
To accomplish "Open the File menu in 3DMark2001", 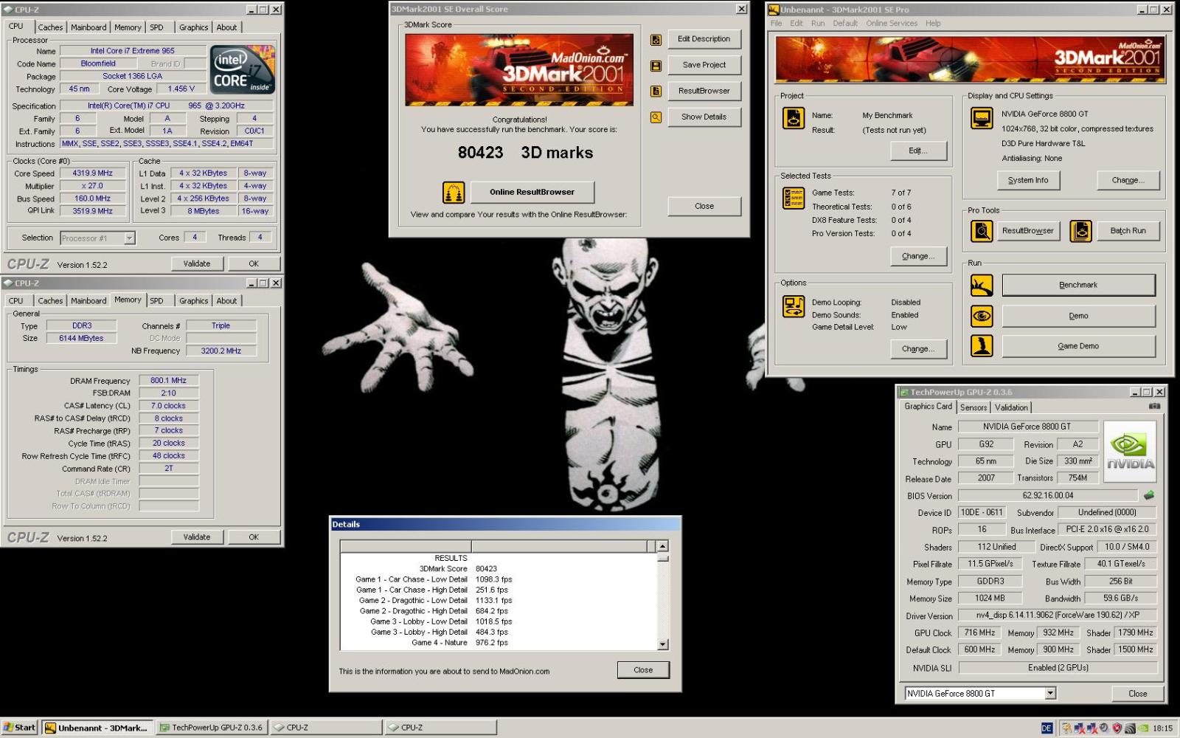I will (776, 24).
